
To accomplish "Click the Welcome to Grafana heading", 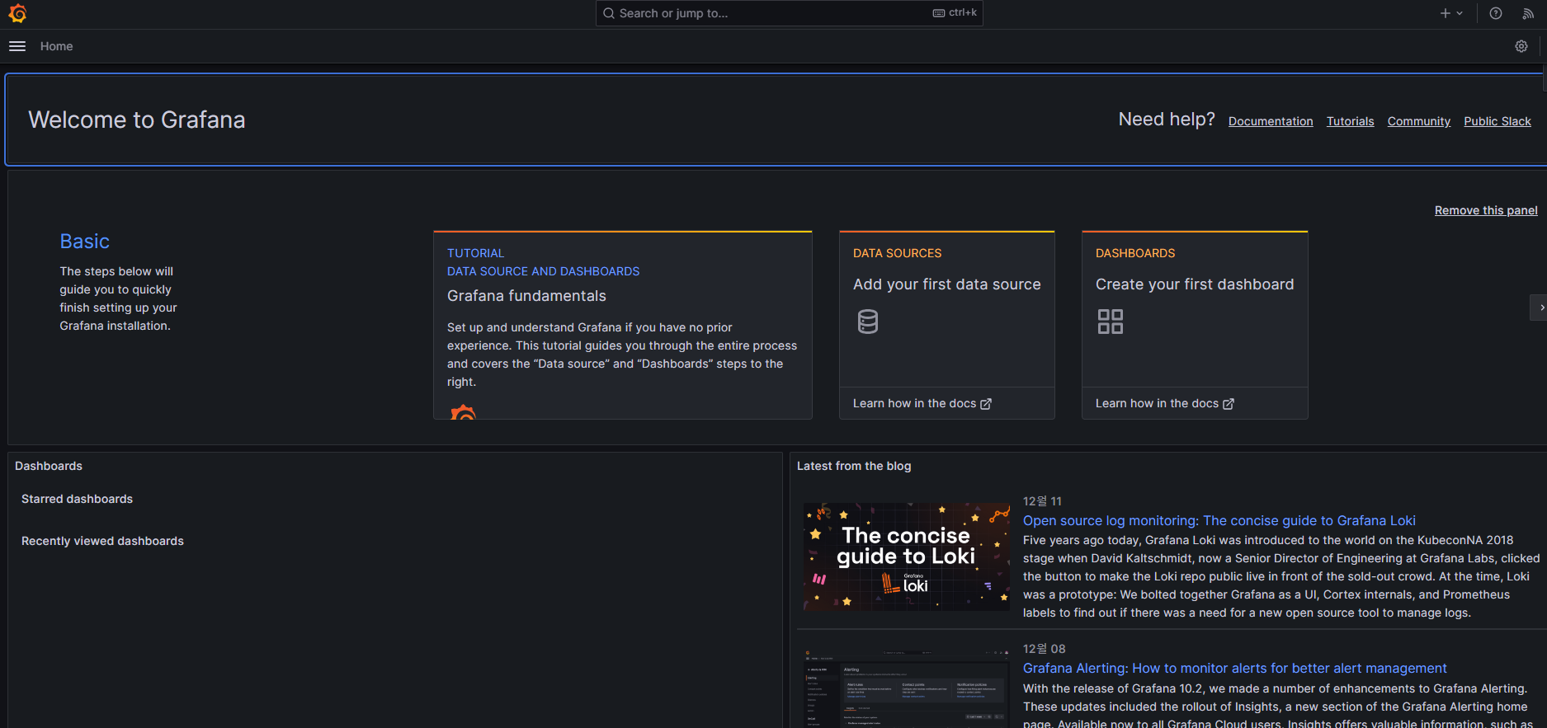I will click(137, 120).
